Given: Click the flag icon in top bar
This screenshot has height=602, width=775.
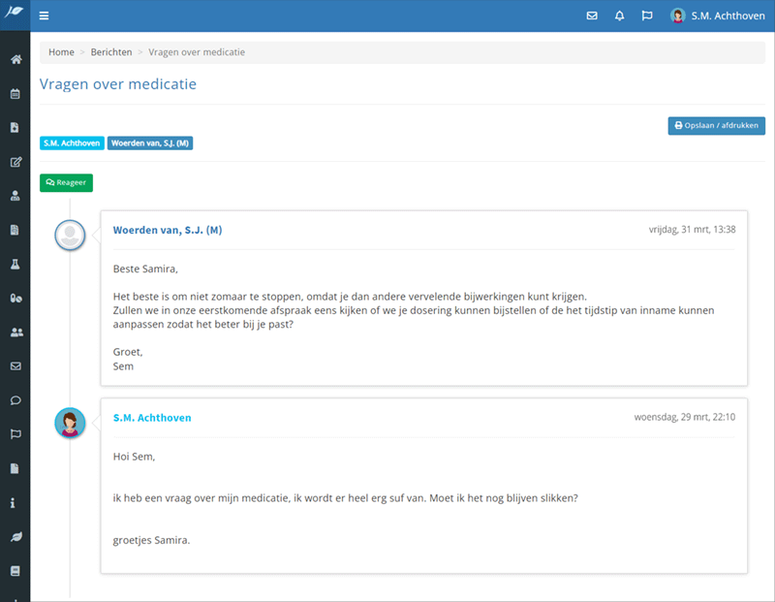Looking at the screenshot, I should tap(646, 16).
